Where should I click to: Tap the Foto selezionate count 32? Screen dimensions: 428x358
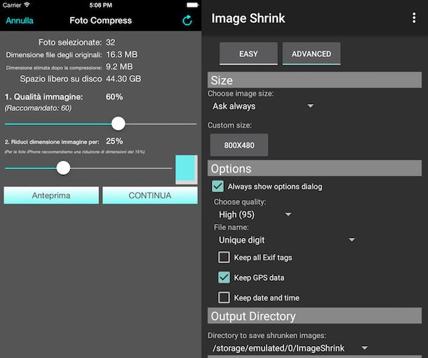point(111,42)
